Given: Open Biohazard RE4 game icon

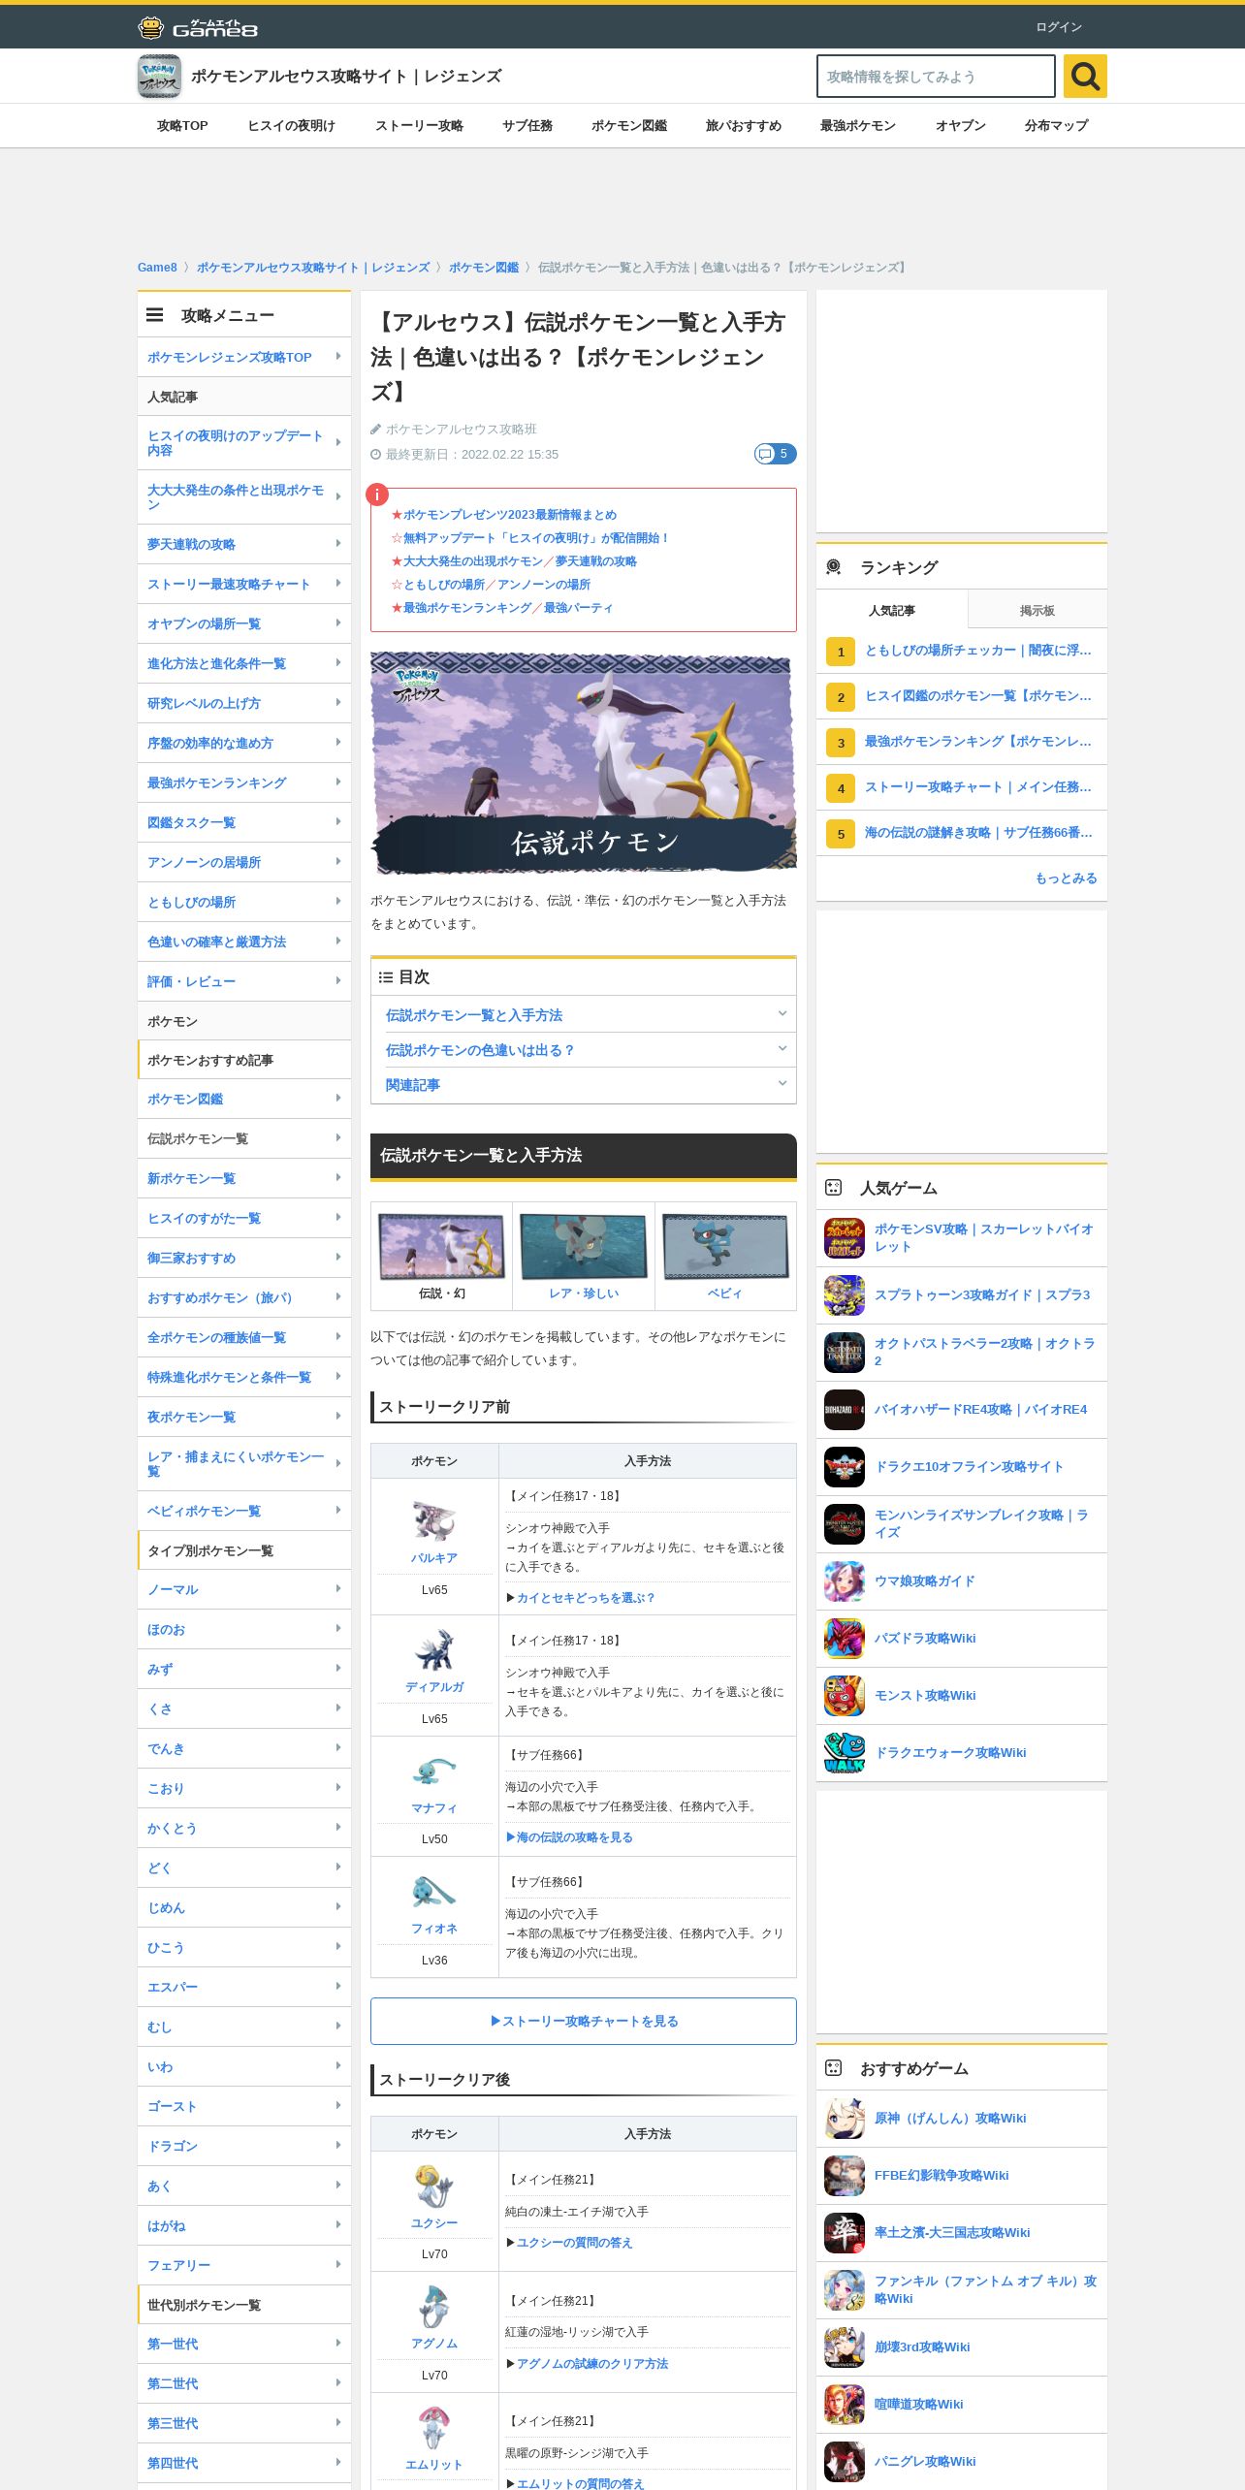Looking at the screenshot, I should click(845, 1410).
